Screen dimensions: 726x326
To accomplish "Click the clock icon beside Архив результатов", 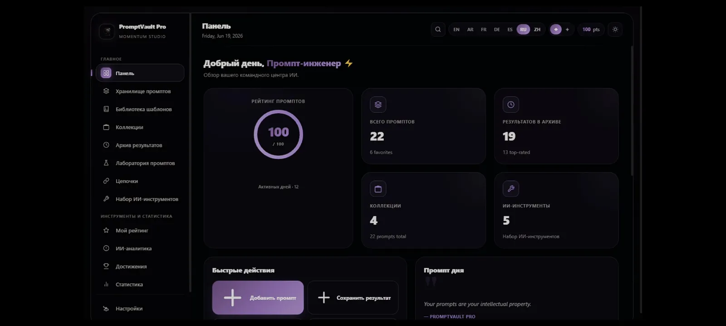I will 106,145.
